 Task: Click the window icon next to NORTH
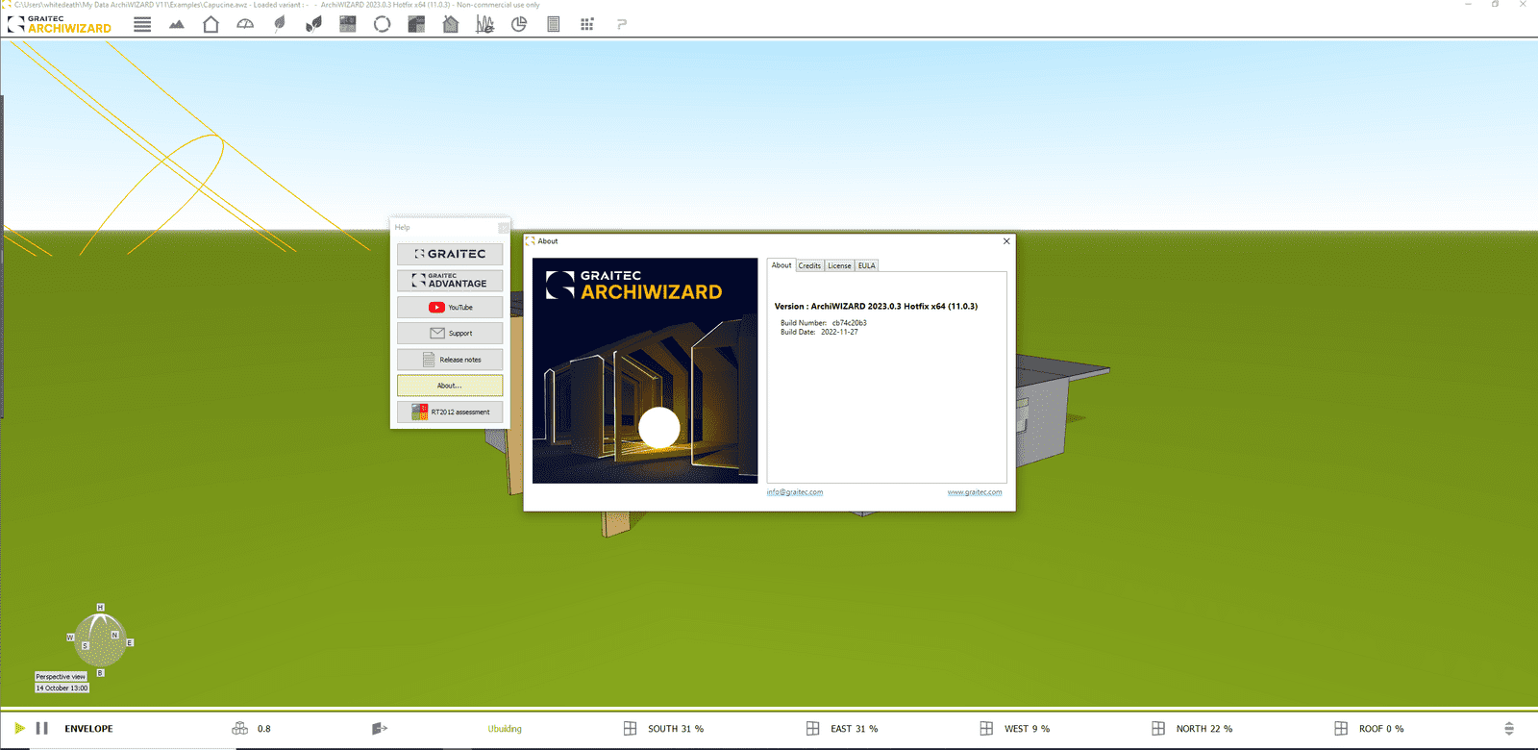coord(1158,728)
